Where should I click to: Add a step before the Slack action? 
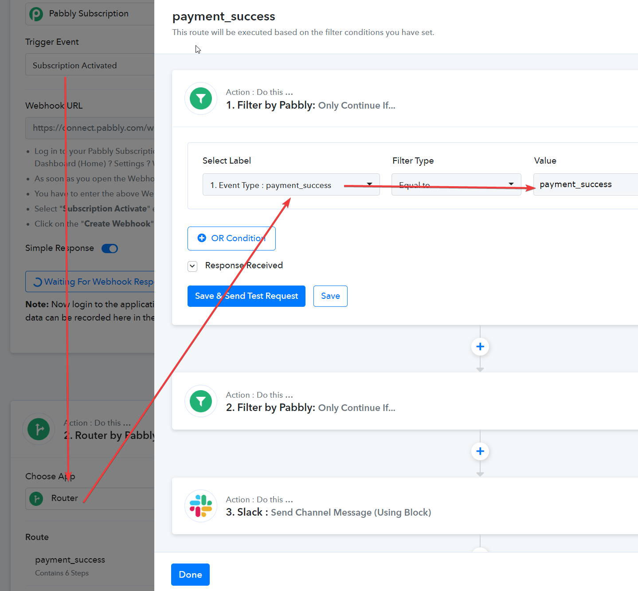point(480,451)
